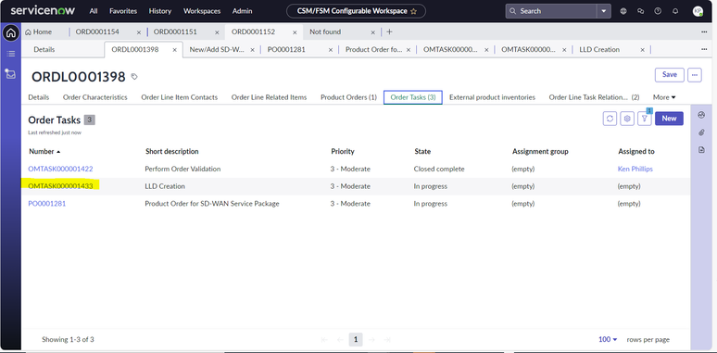This screenshot has width=717, height=353.
Task: Open task OMTASK000001433 link
Action: pos(60,186)
